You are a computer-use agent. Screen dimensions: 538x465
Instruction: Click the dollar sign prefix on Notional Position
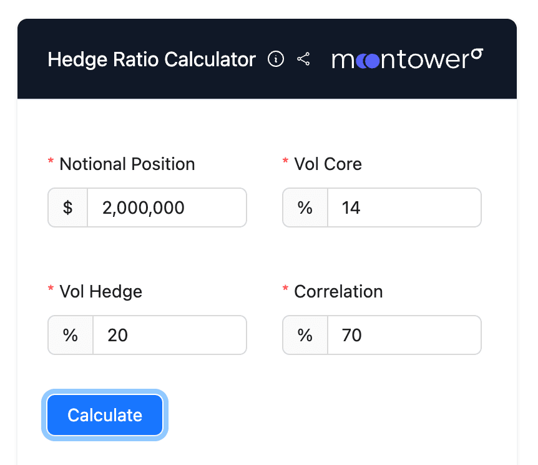(x=67, y=207)
